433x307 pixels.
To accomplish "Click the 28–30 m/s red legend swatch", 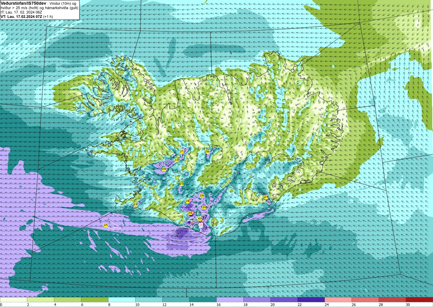I will pyautogui.click(x=392, y=300).
